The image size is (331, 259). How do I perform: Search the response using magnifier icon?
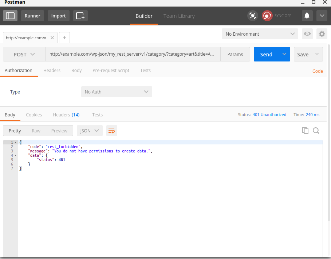coord(316,130)
